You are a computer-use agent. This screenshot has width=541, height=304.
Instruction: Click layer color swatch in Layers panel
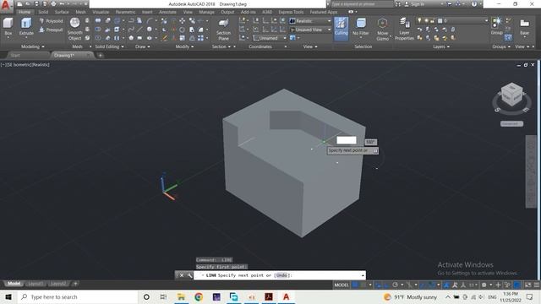click(x=440, y=20)
